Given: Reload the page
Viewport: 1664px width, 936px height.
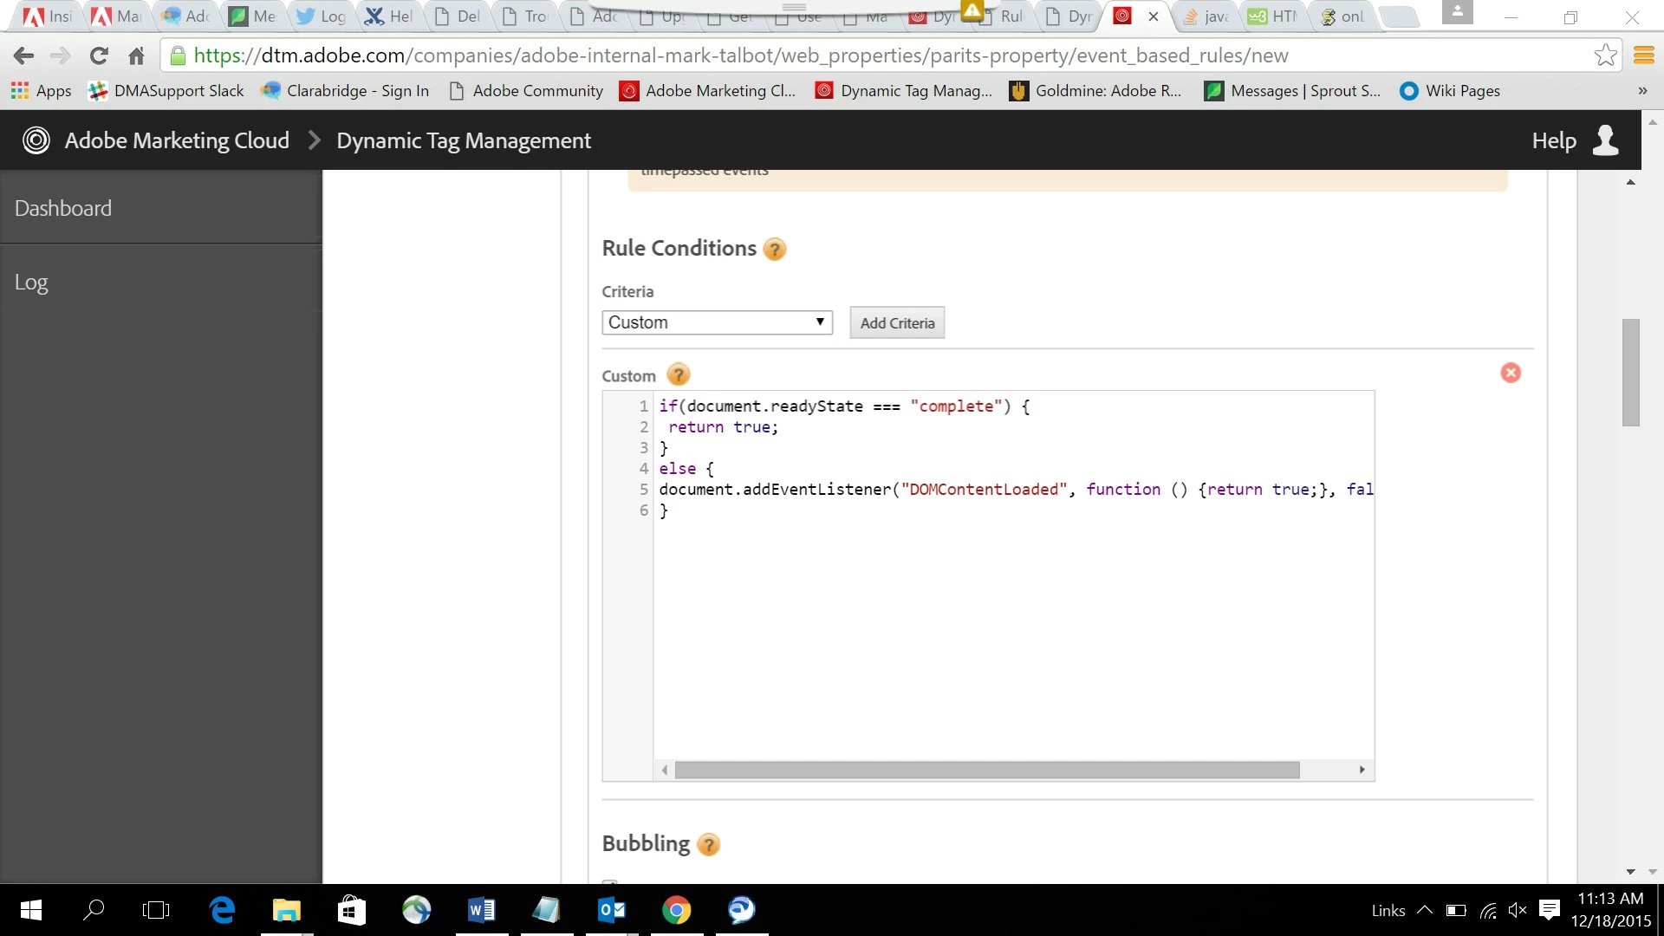Looking at the screenshot, I should tap(99, 55).
